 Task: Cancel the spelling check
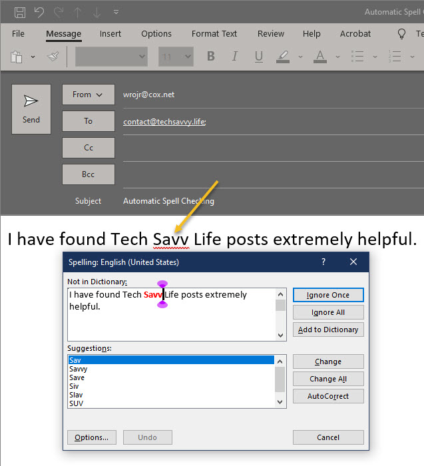tap(328, 437)
